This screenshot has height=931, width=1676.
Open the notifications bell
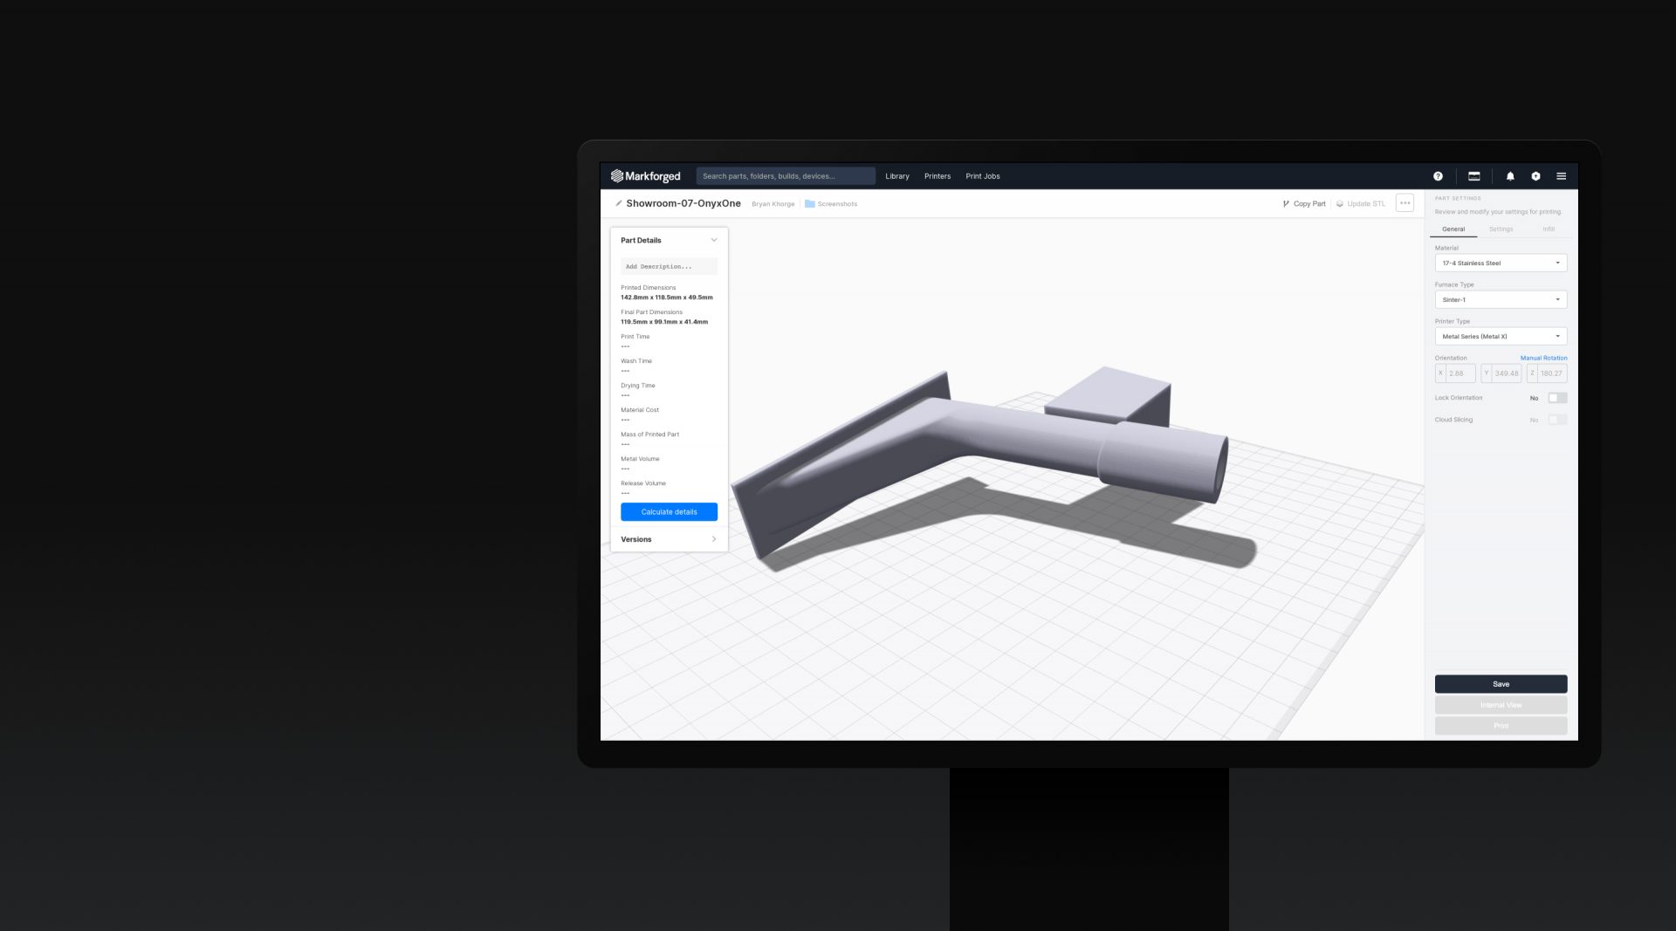coord(1510,176)
